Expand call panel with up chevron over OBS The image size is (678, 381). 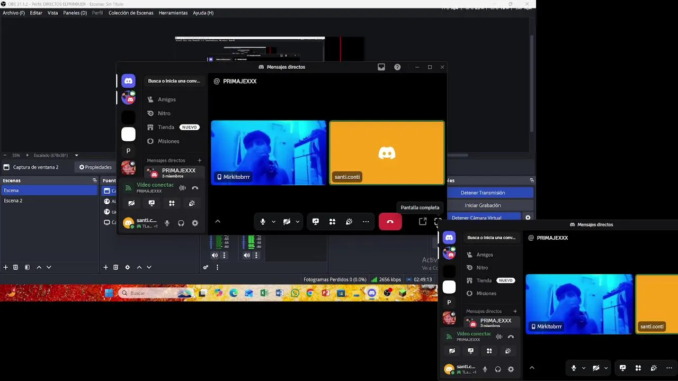217,222
